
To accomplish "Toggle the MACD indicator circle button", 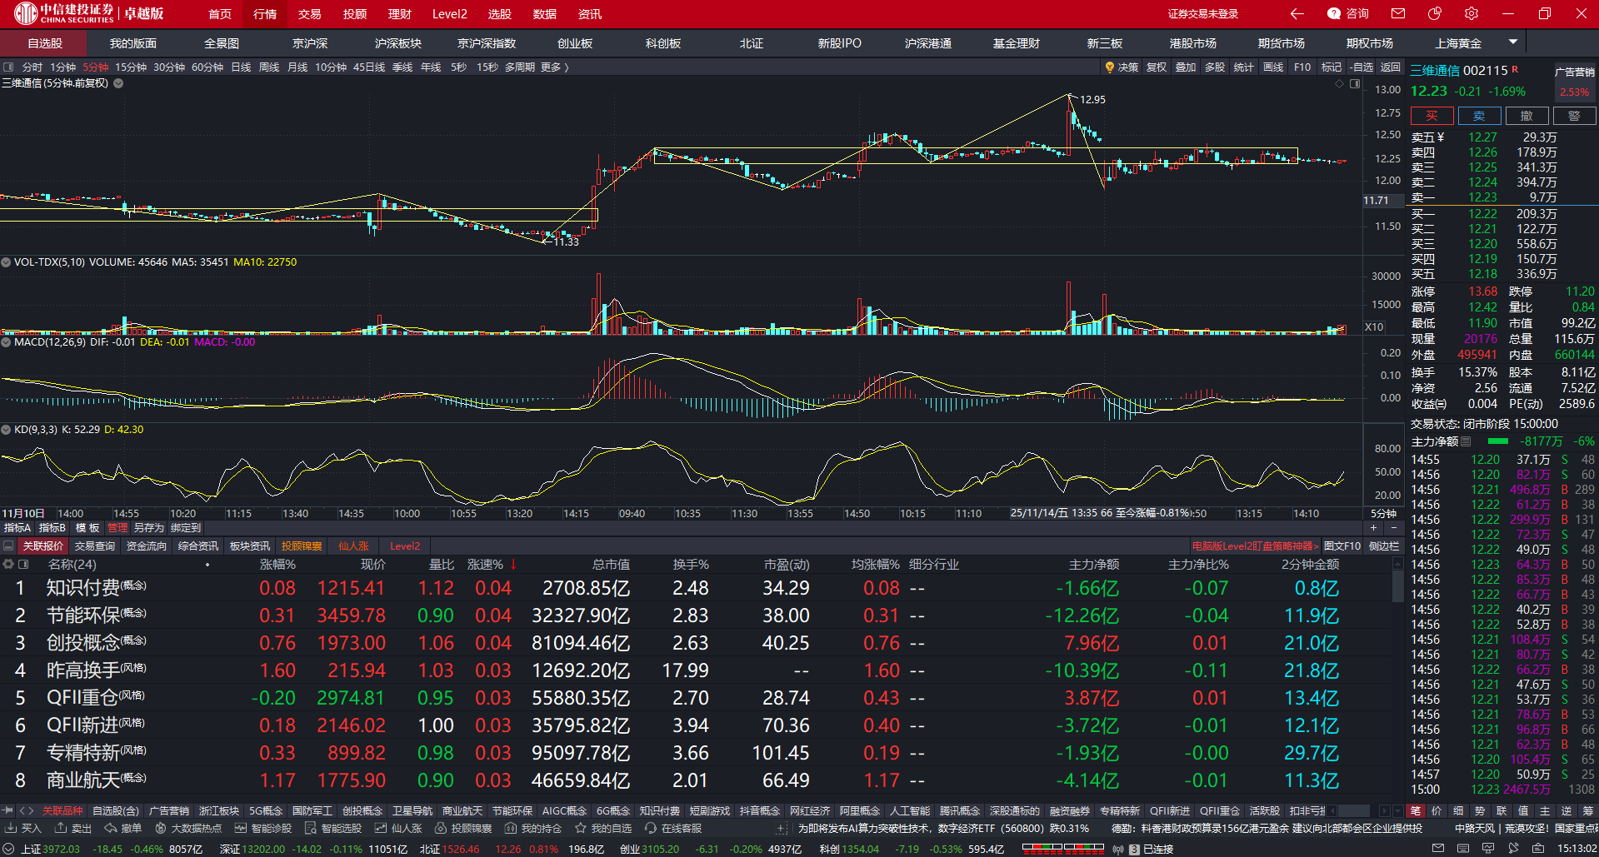I will [6, 342].
